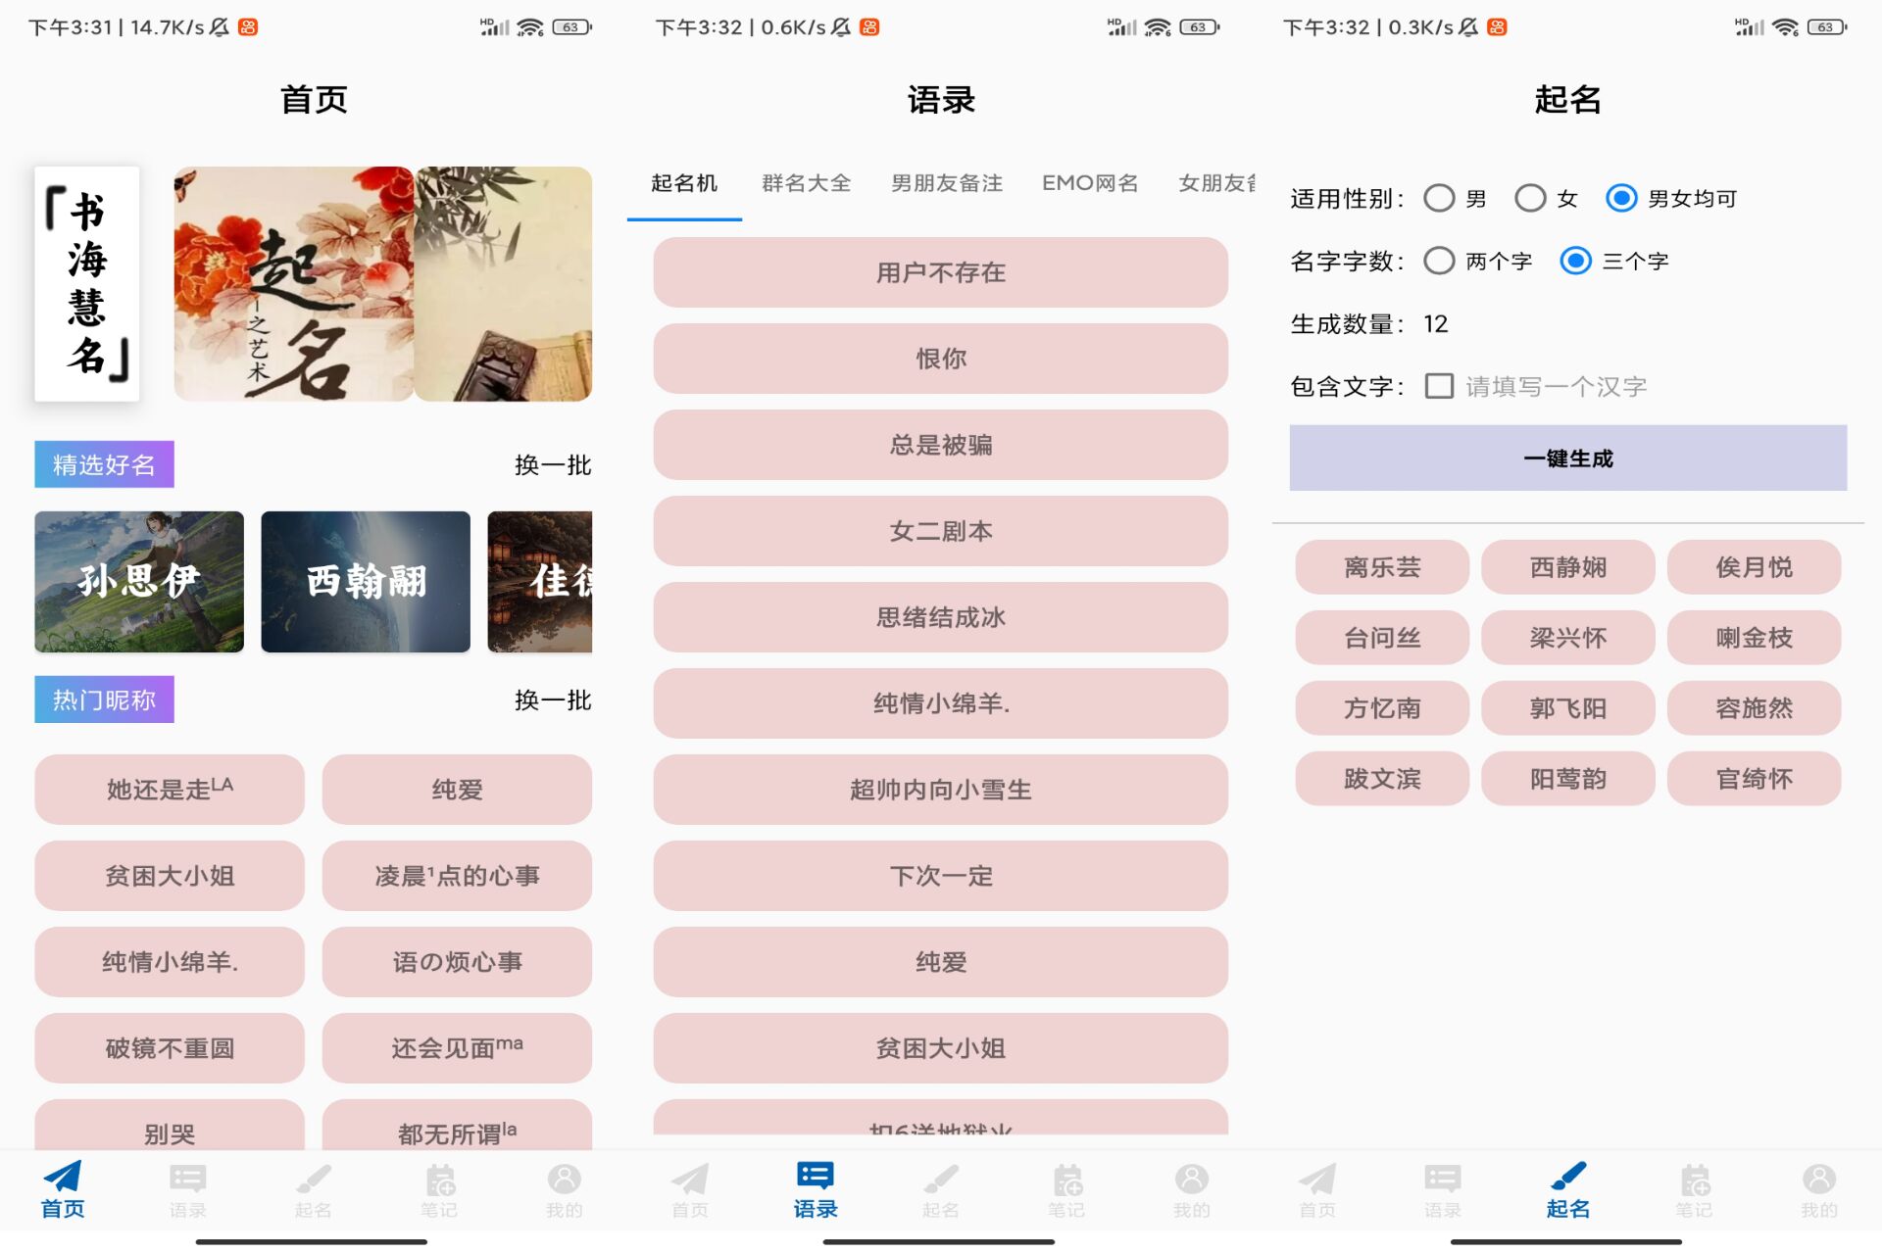Tap 换一批 beside 热门昵称
The height and width of the screenshot is (1253, 1882).
(553, 700)
